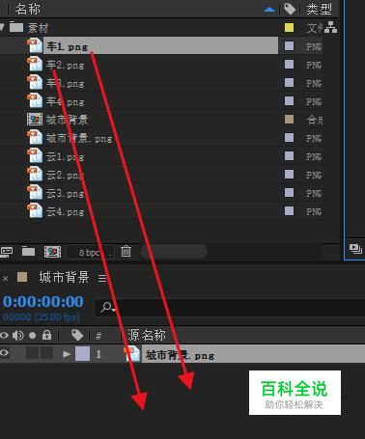Select the 城市背景.png project file

79,138
